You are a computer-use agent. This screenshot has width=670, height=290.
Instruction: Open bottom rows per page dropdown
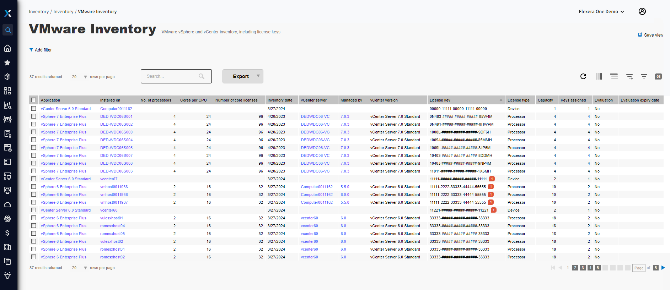coord(79,268)
